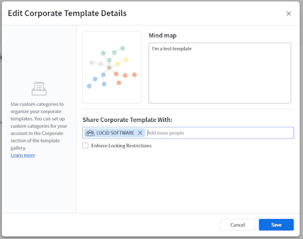Open the Learn more link

pyautogui.click(x=23, y=156)
